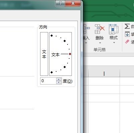Decrease degrees with spinner down arrow
134x133 pixels.
click(59, 83)
